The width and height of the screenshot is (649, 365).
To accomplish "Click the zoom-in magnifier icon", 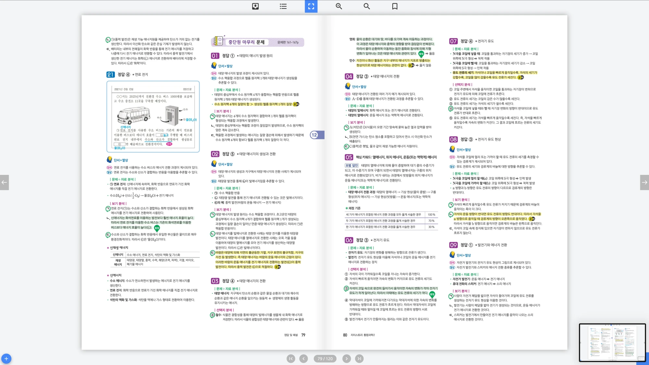I will point(339,6).
